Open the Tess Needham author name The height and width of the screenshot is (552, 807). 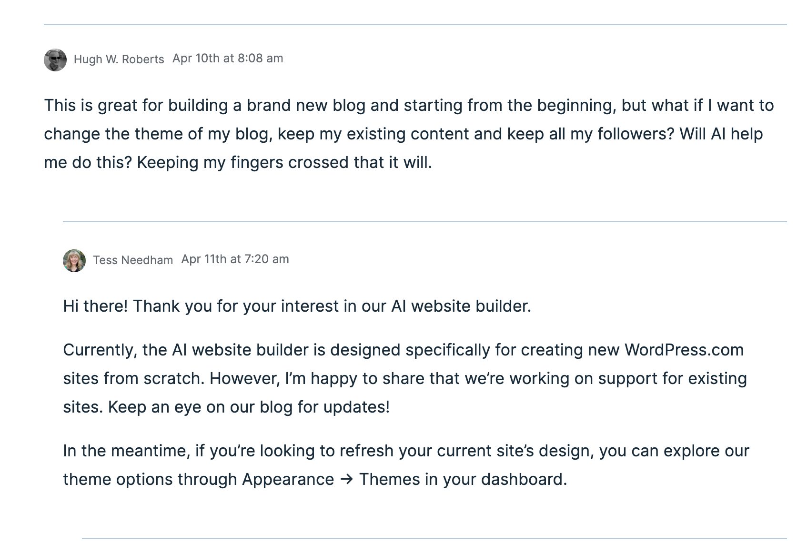click(132, 260)
